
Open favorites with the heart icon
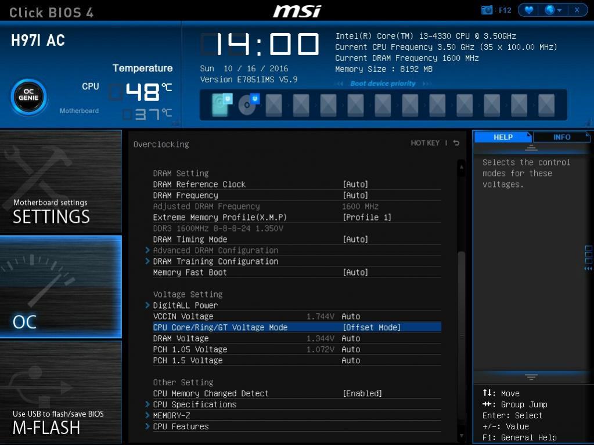tap(529, 10)
